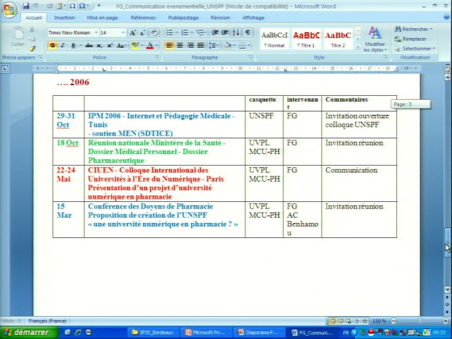Apply numbered list formatting
Screen dimensions: 452x339
pos(184,33)
